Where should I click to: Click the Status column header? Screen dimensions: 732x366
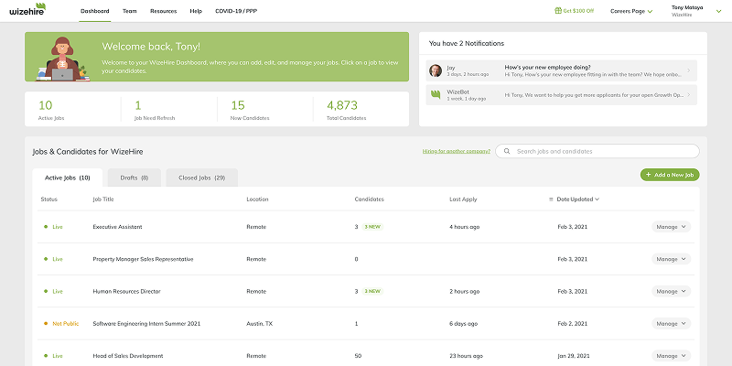coord(49,199)
